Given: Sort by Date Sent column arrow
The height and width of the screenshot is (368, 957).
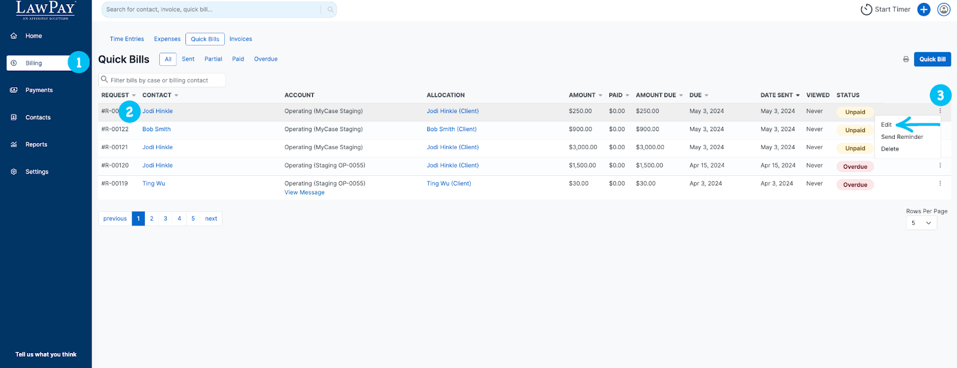Looking at the screenshot, I should tap(797, 96).
